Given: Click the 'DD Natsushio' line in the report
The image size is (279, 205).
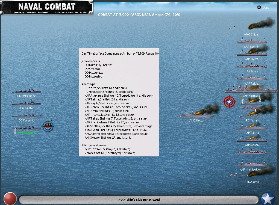Looking at the screenshot, I should (x=93, y=76).
